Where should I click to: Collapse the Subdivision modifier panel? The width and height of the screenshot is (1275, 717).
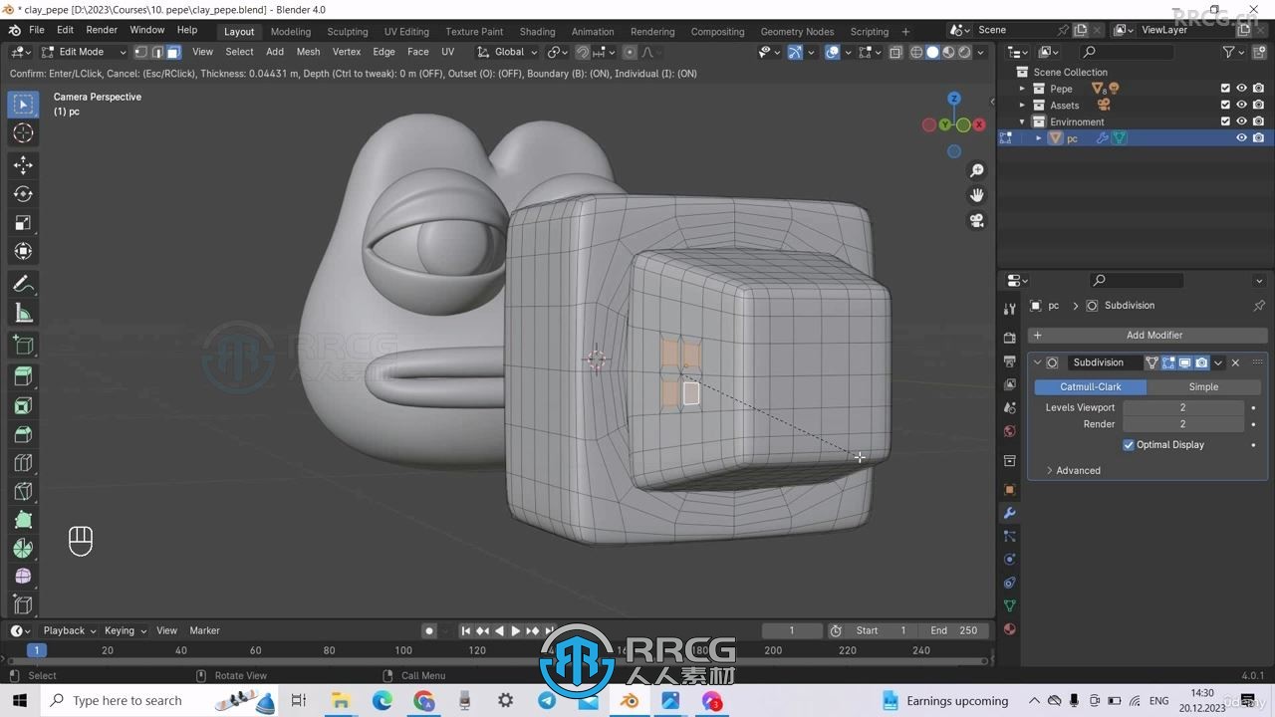(1037, 362)
